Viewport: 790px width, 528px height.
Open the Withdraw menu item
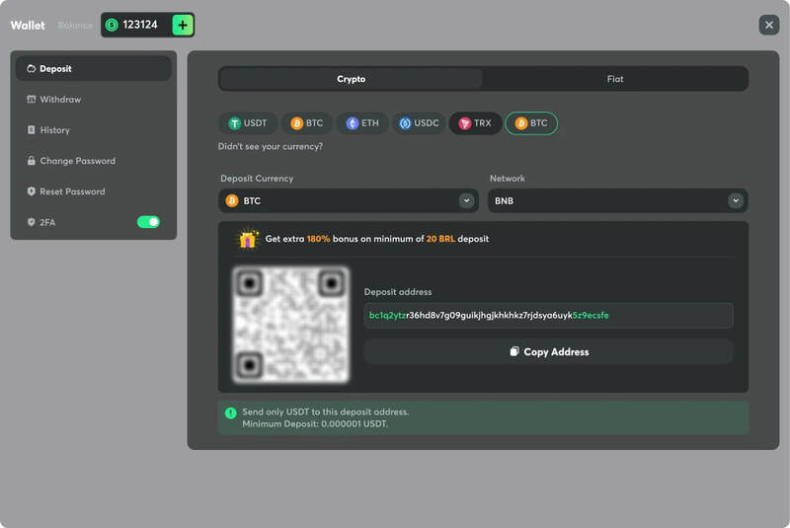click(x=60, y=100)
